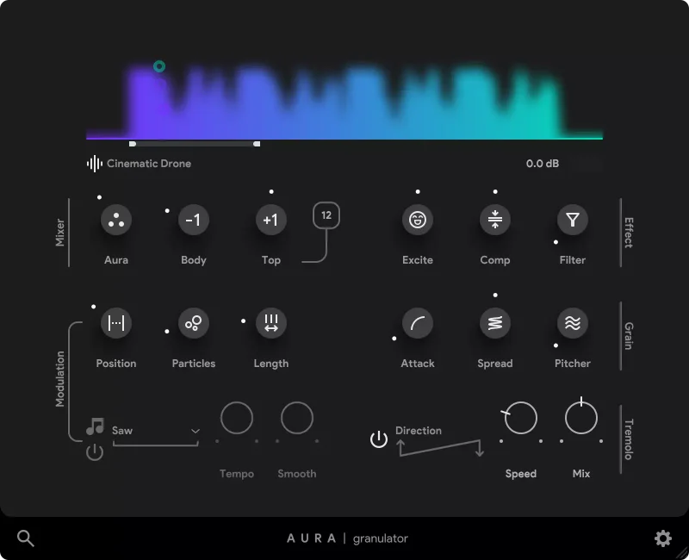Click the right handle of the range bar

257,144
